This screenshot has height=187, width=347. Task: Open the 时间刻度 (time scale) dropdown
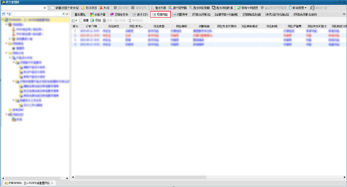tap(298, 8)
